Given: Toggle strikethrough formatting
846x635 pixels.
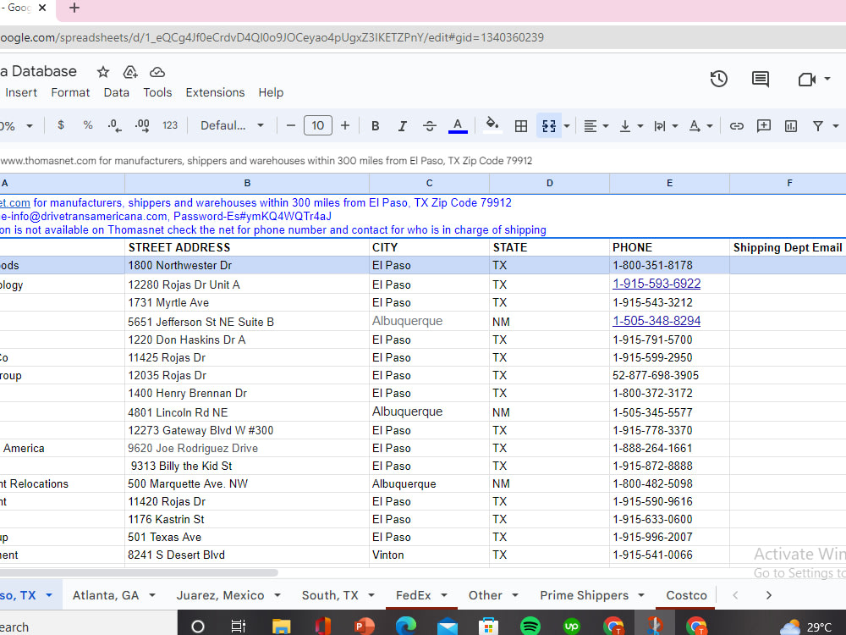Looking at the screenshot, I should pos(430,126).
